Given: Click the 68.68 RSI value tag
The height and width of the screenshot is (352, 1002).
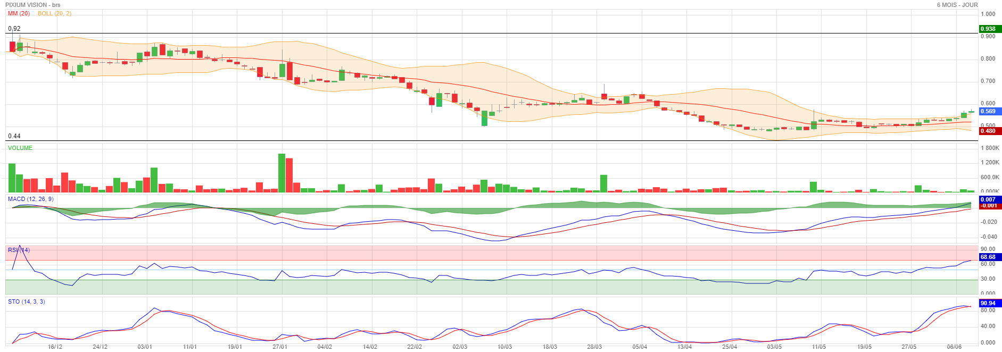Looking at the screenshot, I should pyautogui.click(x=990, y=257).
